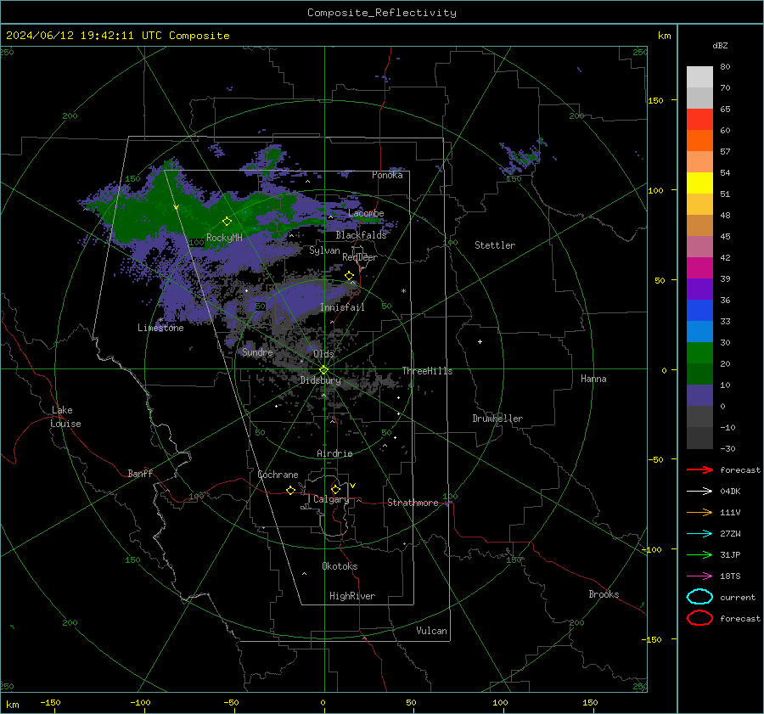Image resolution: width=764 pixels, height=714 pixels.
Task: Click the red forecast ellipse icon
Action: click(x=699, y=618)
